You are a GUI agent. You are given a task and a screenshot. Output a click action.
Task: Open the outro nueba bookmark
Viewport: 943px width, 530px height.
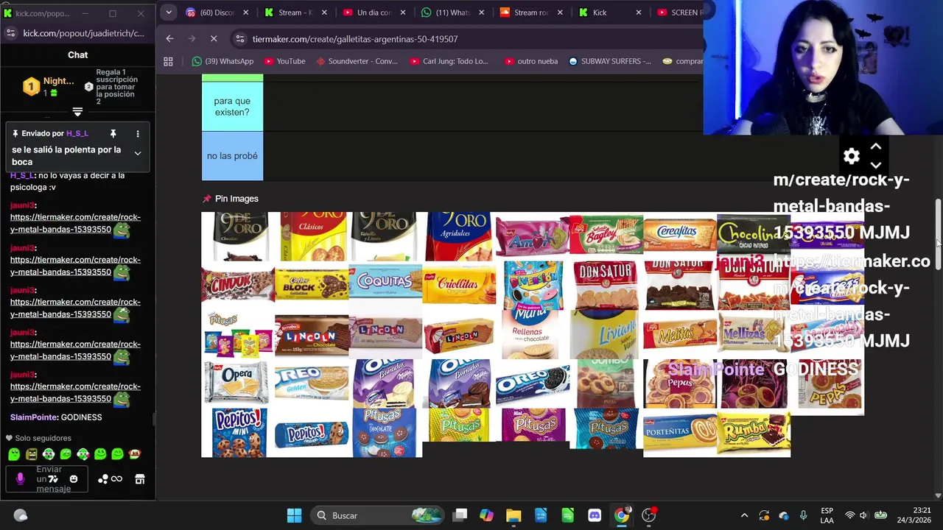click(x=531, y=61)
